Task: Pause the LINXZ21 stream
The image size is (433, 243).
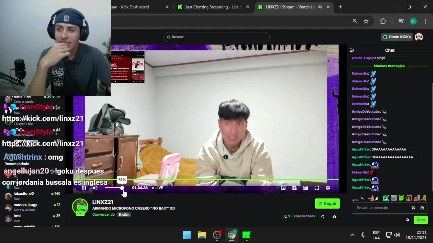Action: coord(84,188)
